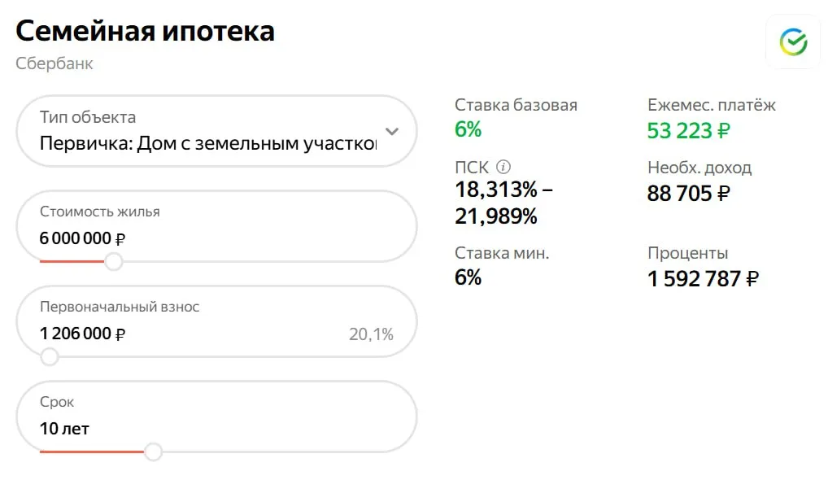Focus the Первоначальный взнос 1 206 000 ₽ field

(82, 334)
